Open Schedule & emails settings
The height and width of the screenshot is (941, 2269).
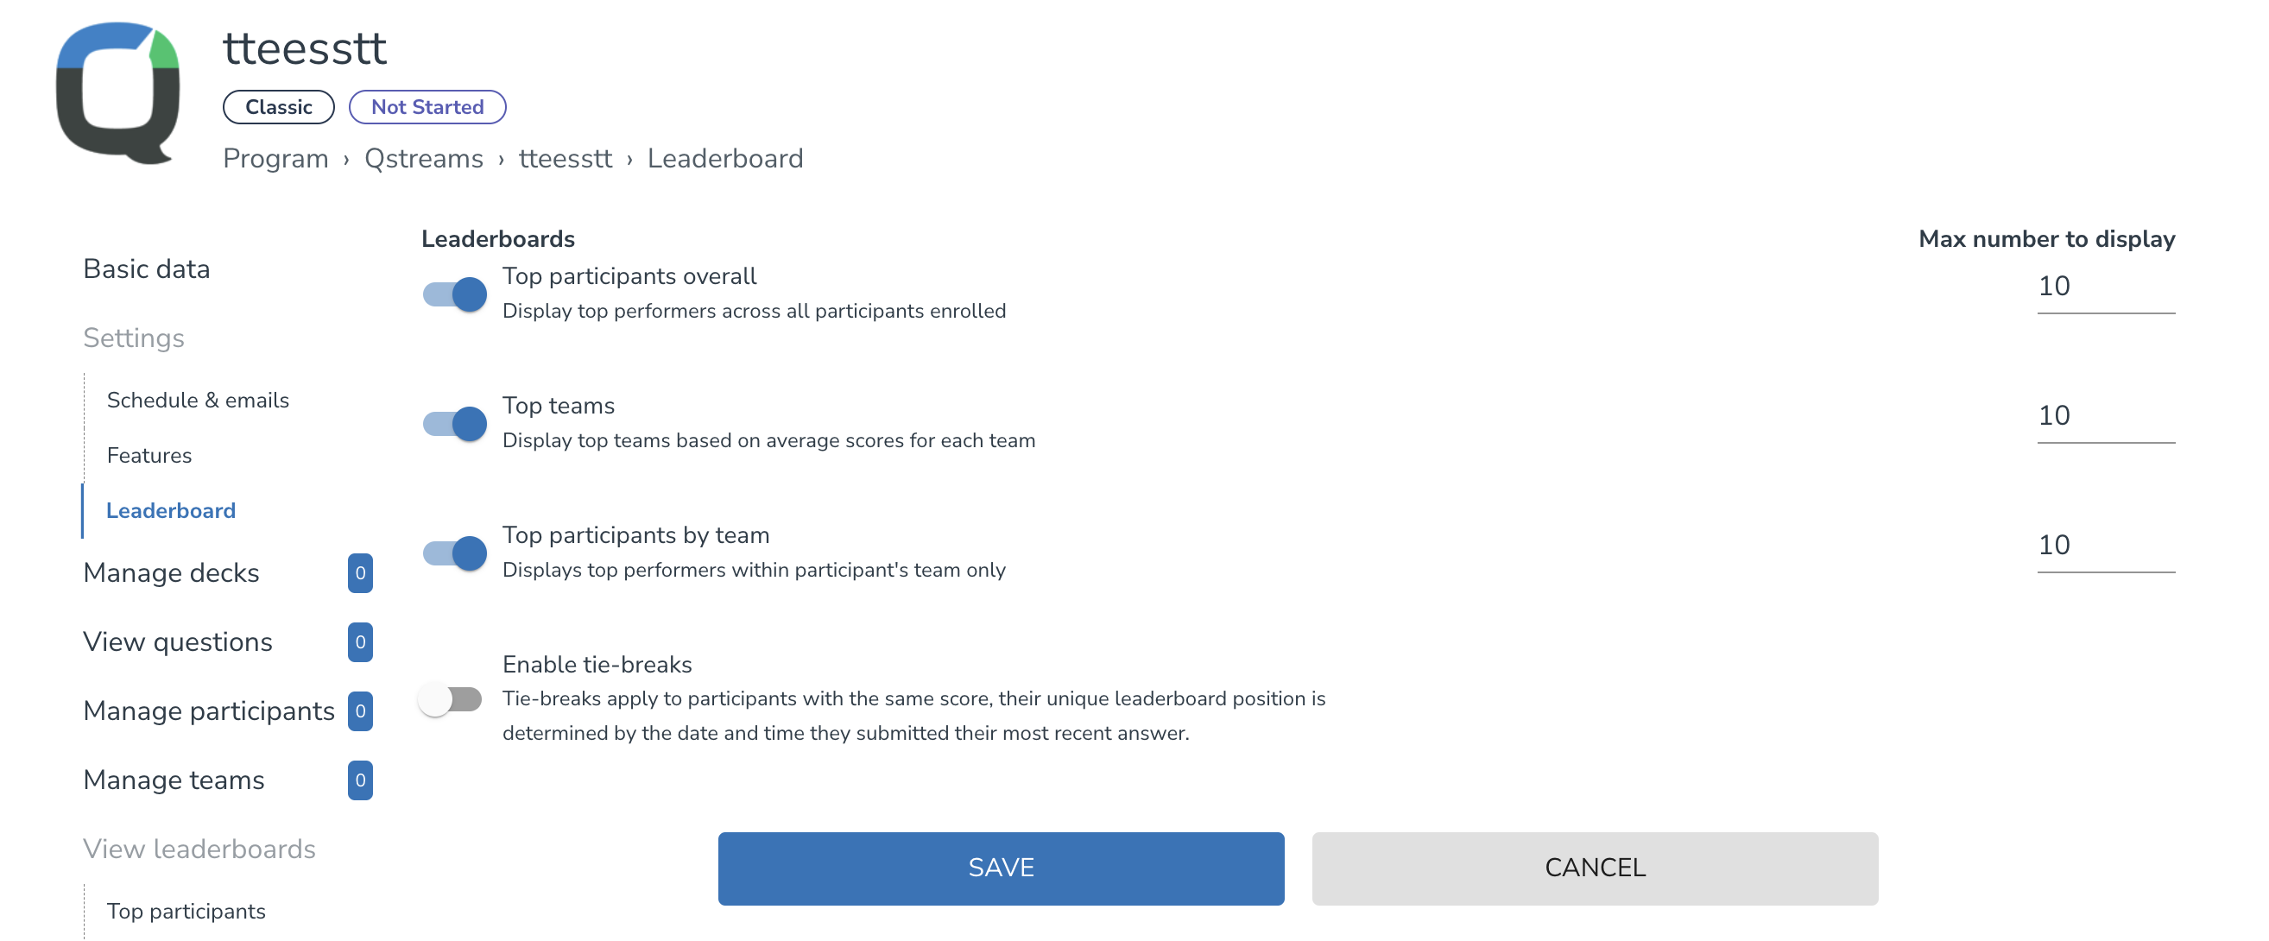tap(199, 399)
